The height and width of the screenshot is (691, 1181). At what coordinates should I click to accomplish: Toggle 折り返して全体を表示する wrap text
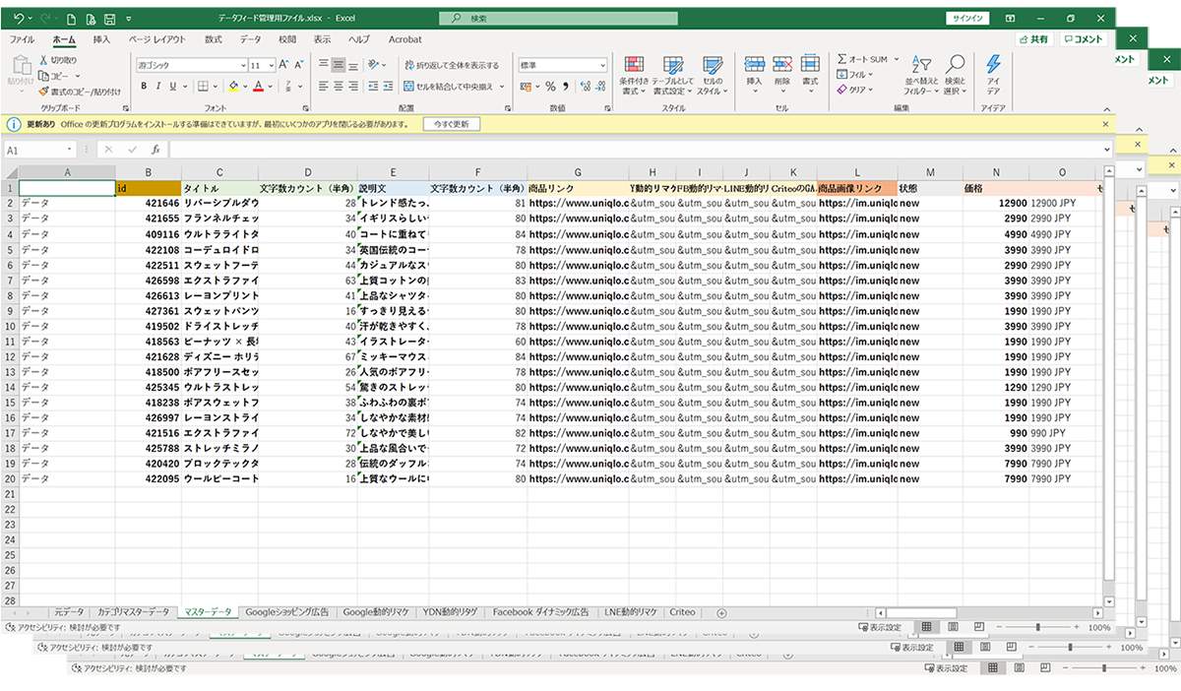click(451, 65)
